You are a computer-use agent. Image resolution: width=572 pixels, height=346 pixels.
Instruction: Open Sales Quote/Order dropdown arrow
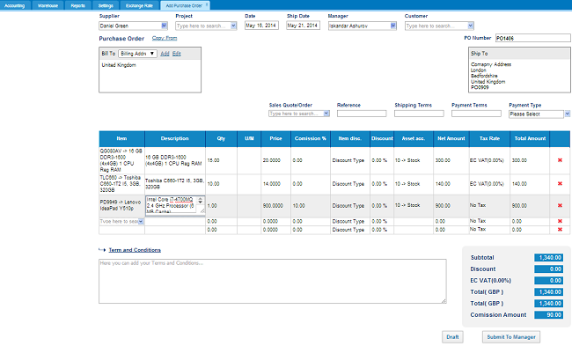coord(326,114)
